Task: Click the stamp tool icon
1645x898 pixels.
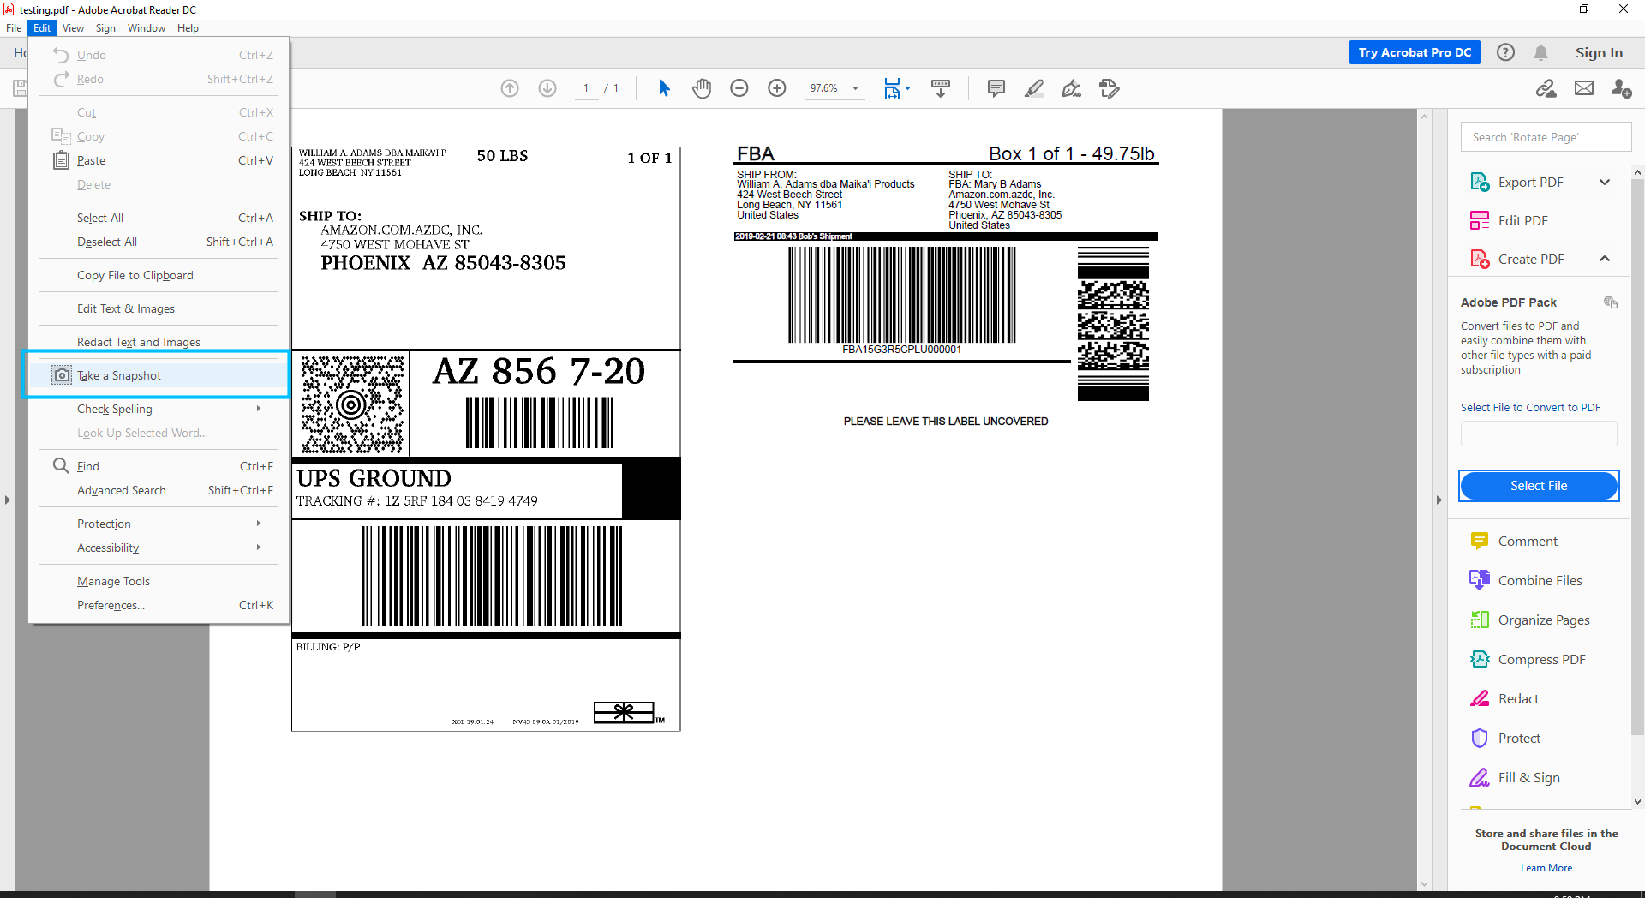Action: click(1110, 88)
